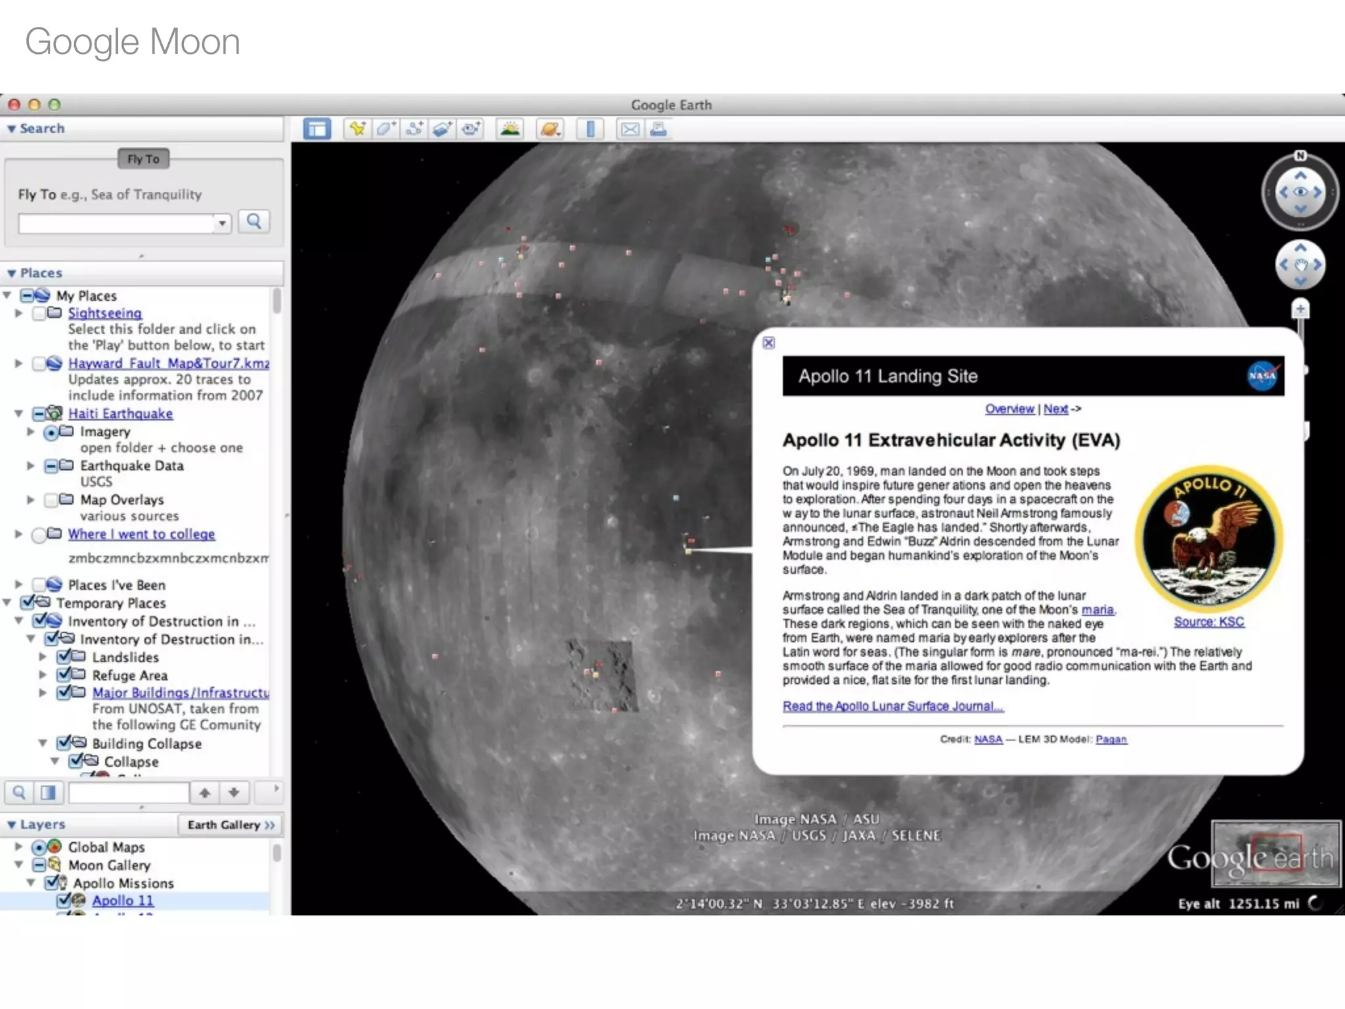Image resolution: width=1345 pixels, height=1009 pixels.
Task: Zoom in with the plus button
Action: (x=1300, y=309)
